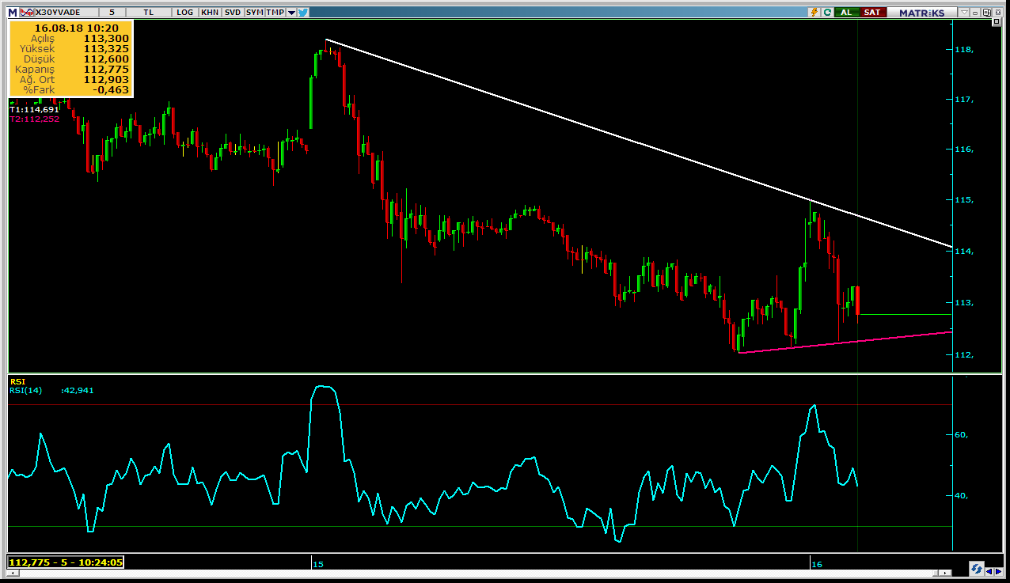Click the 112,775 - 5 - 10:24:05 status box

pos(66,562)
